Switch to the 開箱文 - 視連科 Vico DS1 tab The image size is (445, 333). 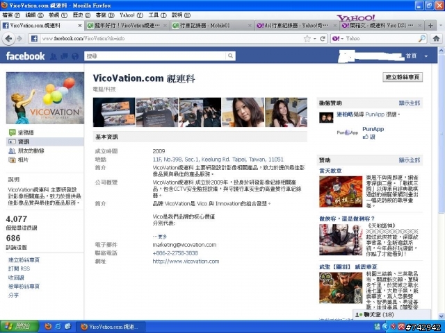382,26
